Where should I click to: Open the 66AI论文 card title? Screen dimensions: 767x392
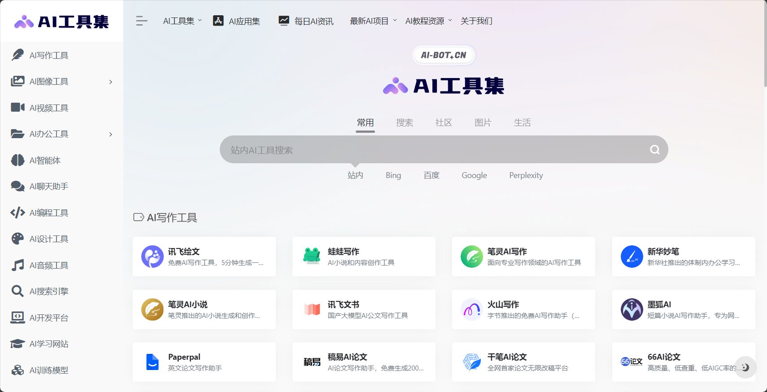coord(664,357)
